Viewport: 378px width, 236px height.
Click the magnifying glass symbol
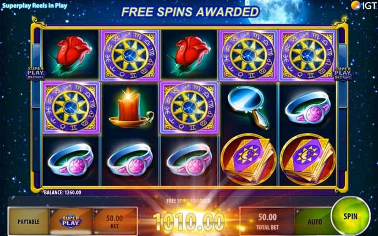(x=248, y=108)
